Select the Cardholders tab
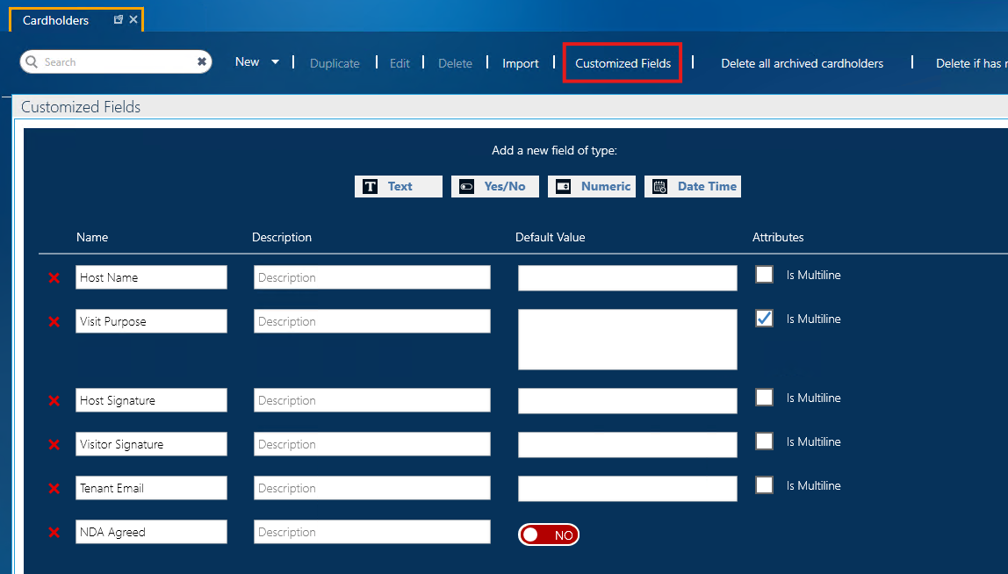Viewport: 1008px width, 574px height. 56,20
